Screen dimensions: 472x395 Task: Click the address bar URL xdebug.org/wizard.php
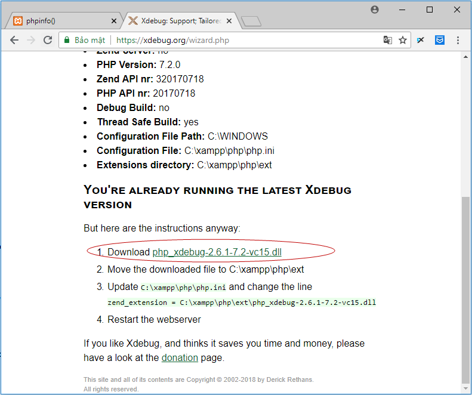click(172, 40)
